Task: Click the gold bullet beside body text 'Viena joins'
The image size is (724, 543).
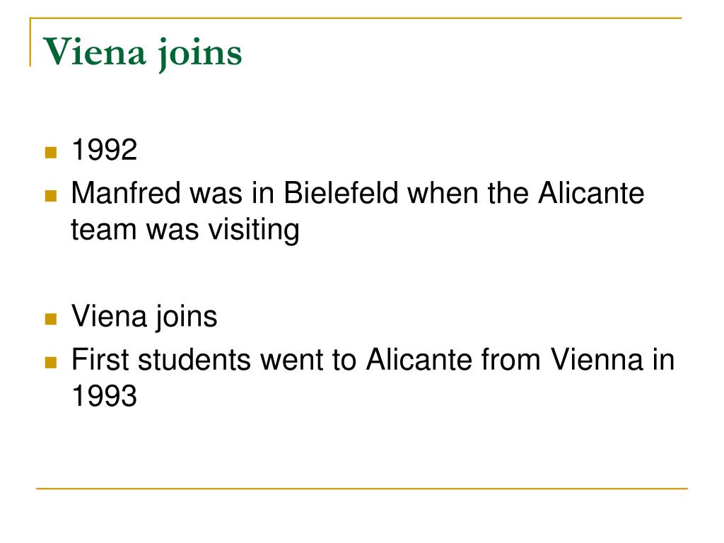Action: pyautogui.click(x=51, y=319)
